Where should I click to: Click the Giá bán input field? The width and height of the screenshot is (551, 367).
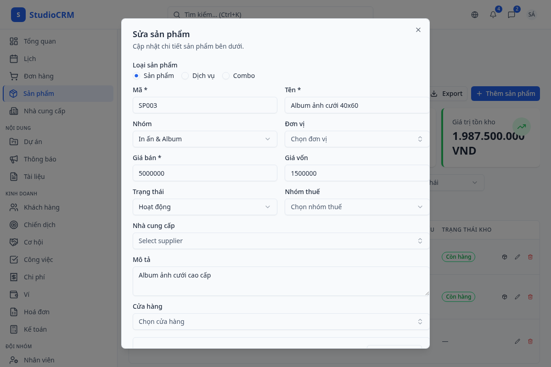pos(205,173)
